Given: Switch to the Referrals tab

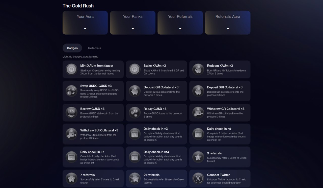Looking at the screenshot, I should click(x=94, y=48).
